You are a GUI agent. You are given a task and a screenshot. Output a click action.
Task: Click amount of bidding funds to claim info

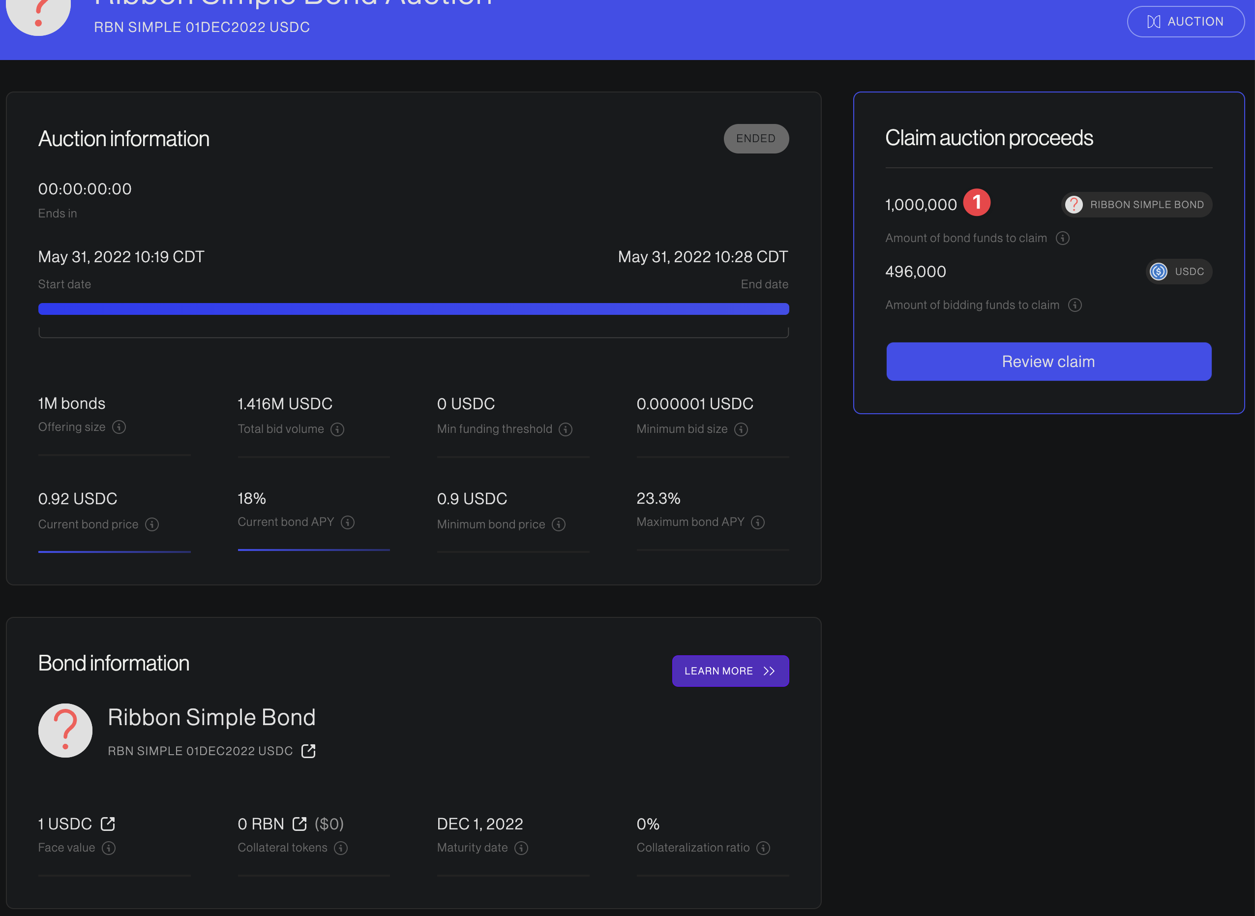pos(1075,305)
